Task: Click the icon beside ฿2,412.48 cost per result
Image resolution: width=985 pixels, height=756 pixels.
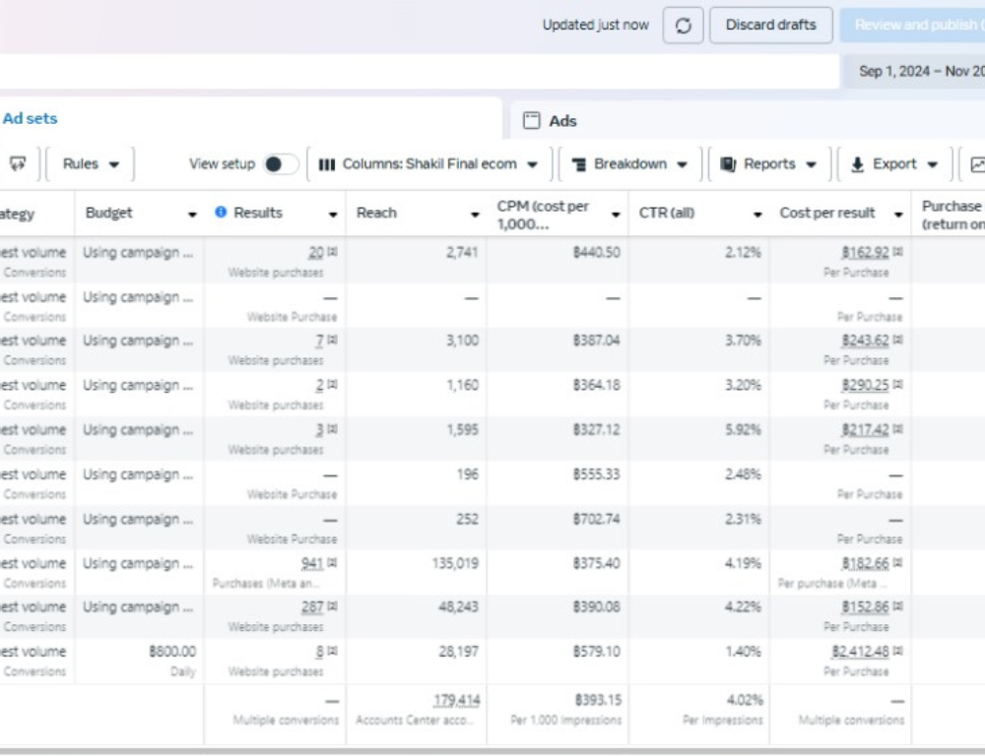Action: point(897,652)
